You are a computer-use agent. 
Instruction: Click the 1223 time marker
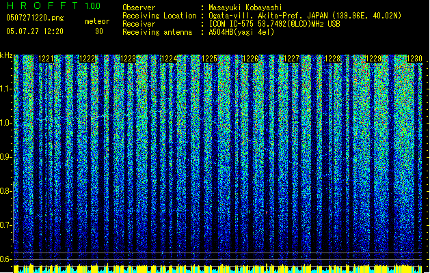coord(128,59)
